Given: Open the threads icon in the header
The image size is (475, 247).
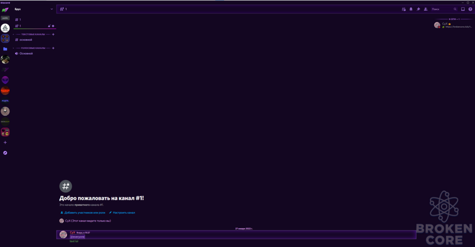Looking at the screenshot, I should coord(404,9).
